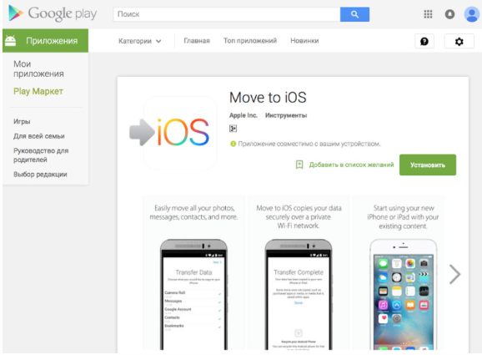Image resolution: width=482 pixels, height=355 pixels.
Task: Open the Новинки tab
Action: coord(304,41)
